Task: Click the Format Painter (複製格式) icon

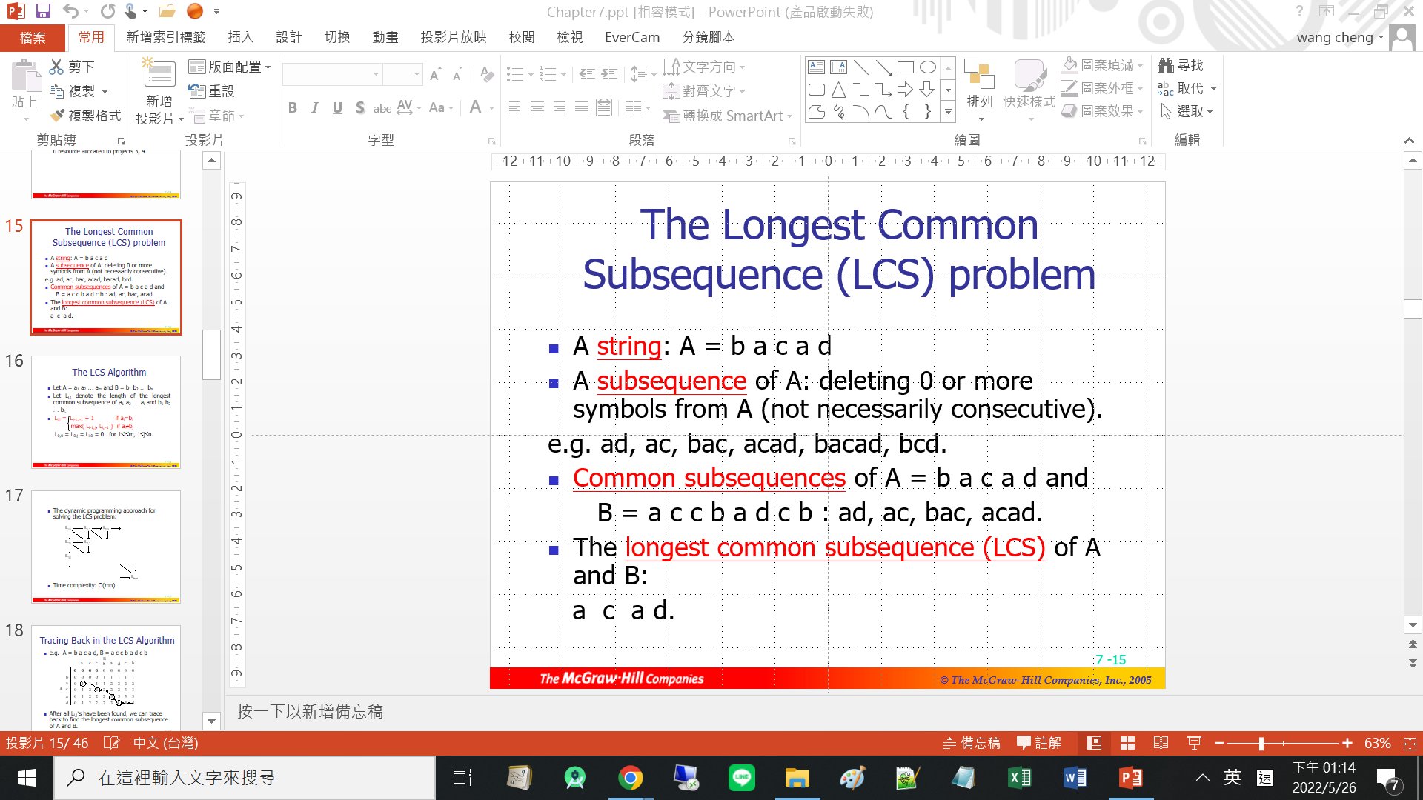Action: 56,116
